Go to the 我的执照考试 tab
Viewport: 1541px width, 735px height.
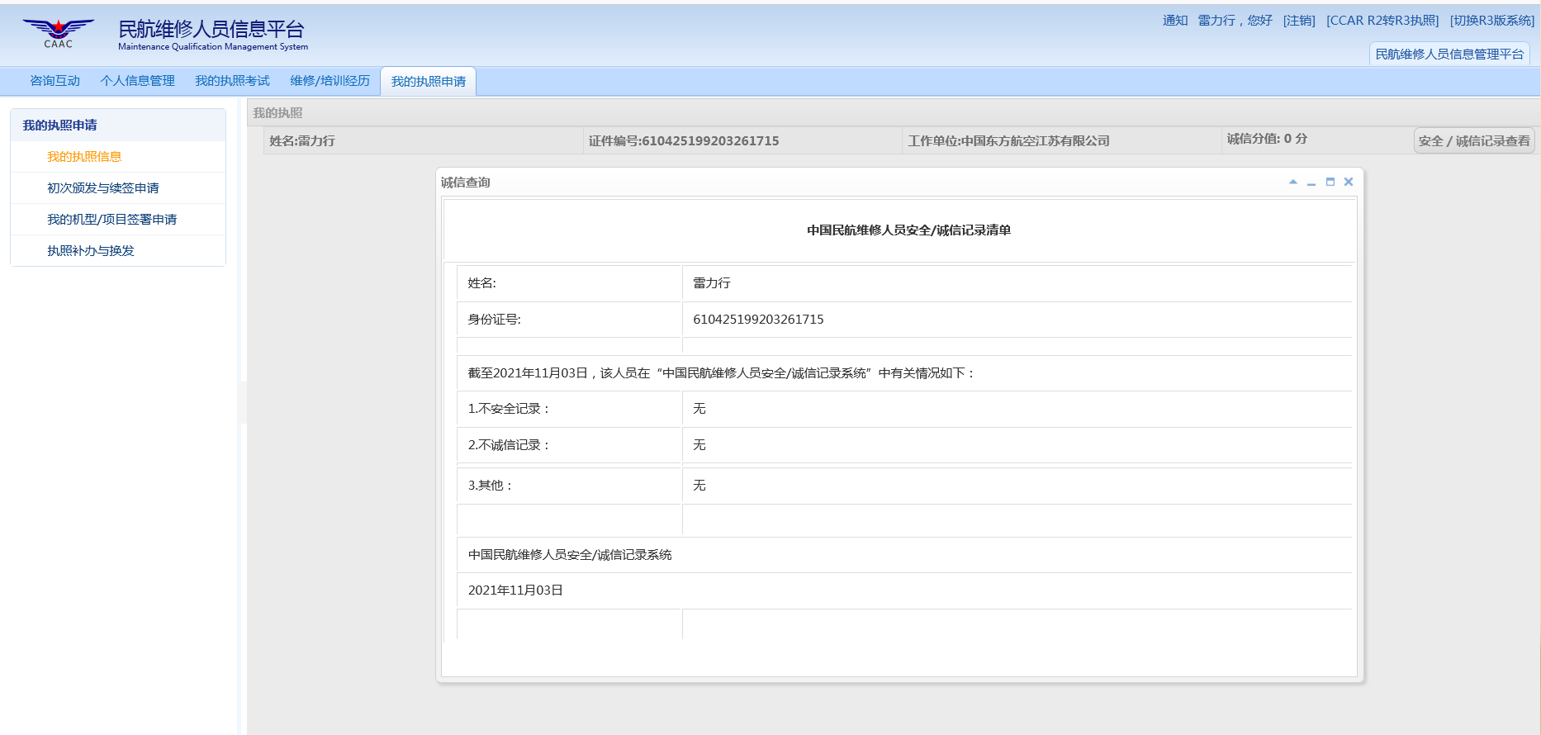tap(232, 81)
